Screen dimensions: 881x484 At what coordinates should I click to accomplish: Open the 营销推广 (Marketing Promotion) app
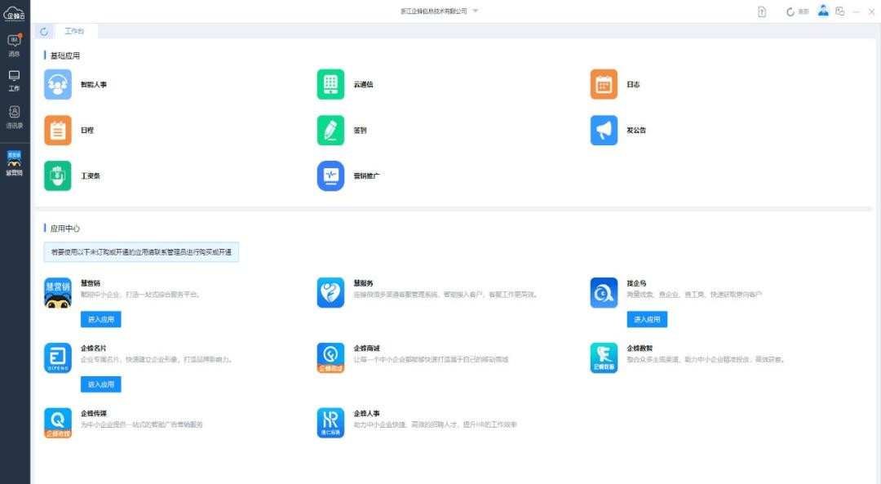coord(332,175)
